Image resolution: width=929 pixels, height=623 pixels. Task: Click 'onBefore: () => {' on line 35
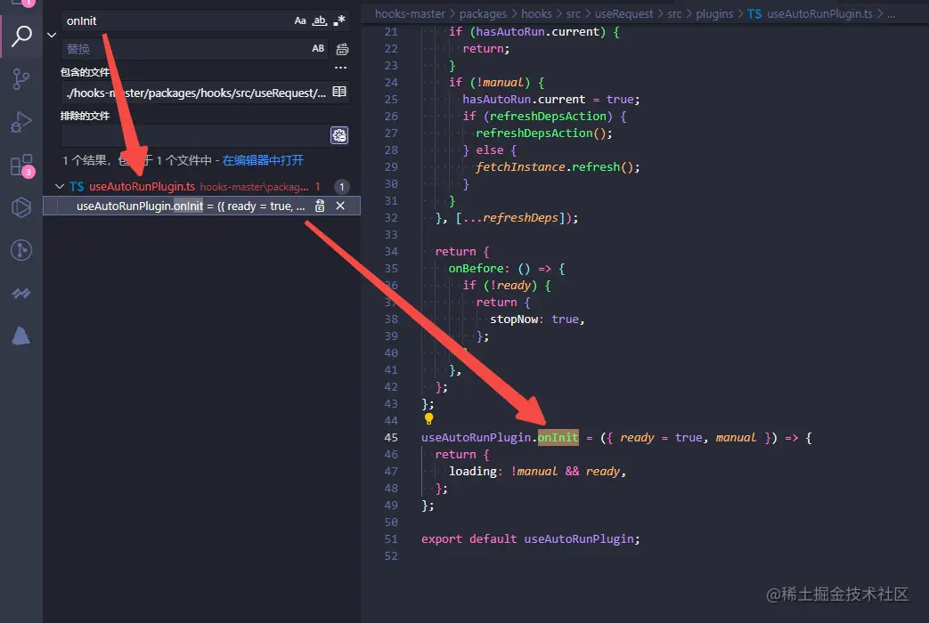(507, 268)
